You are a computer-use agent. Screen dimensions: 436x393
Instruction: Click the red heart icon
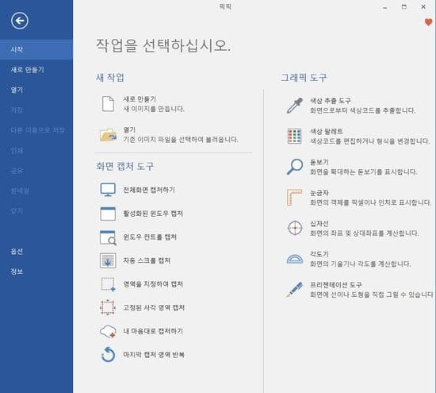click(x=429, y=22)
